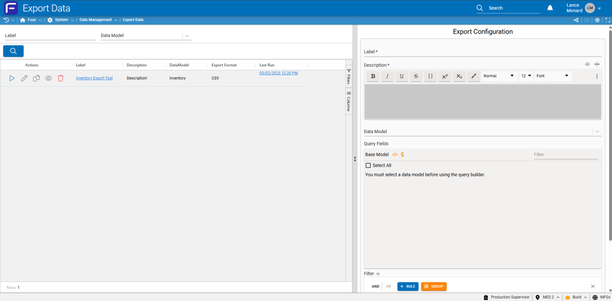Open Data Management breadcrumb menu
This screenshot has height=301, width=612.
[x=96, y=20]
